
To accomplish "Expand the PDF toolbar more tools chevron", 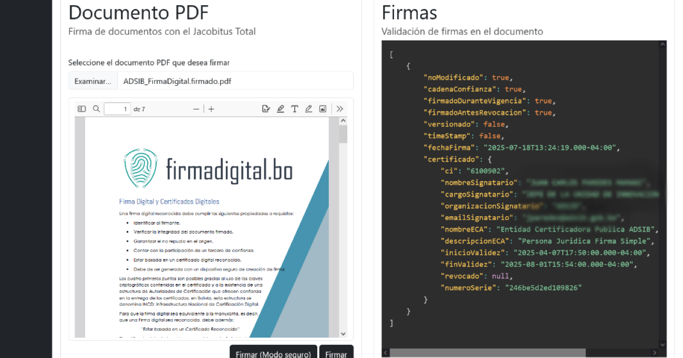I will [x=340, y=109].
